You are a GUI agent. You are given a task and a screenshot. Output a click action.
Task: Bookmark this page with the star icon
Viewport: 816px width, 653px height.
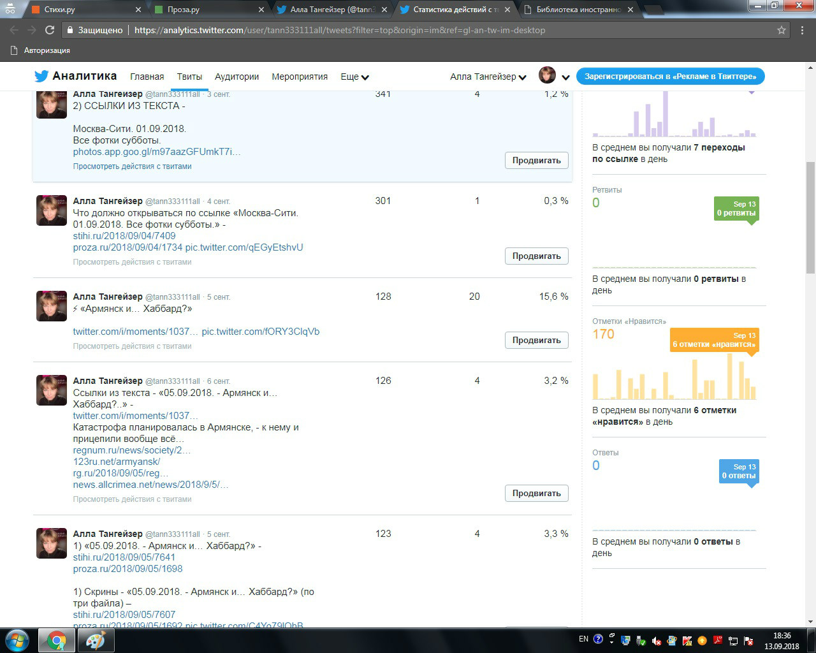tap(782, 30)
